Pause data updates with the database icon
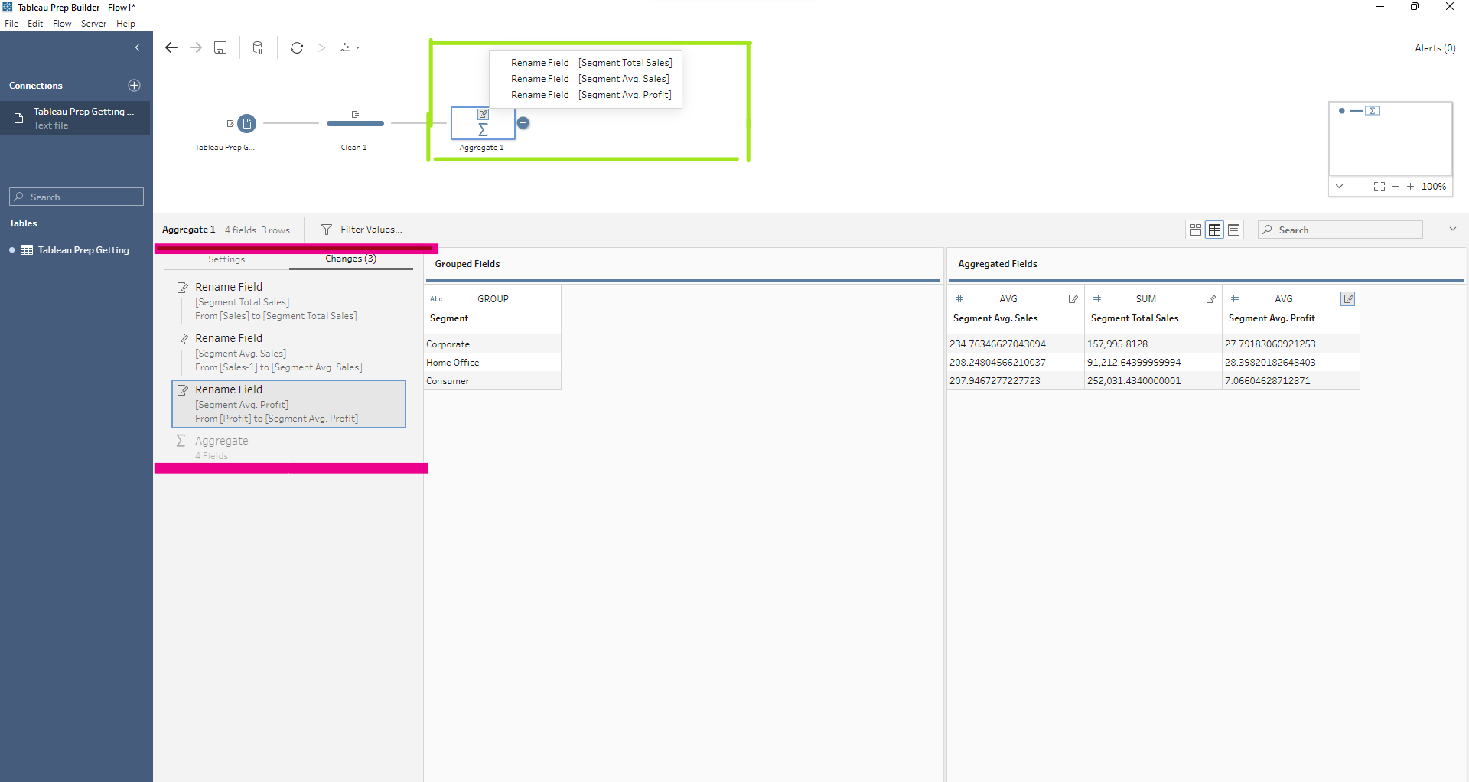This screenshot has width=1469, height=782. pos(258,47)
